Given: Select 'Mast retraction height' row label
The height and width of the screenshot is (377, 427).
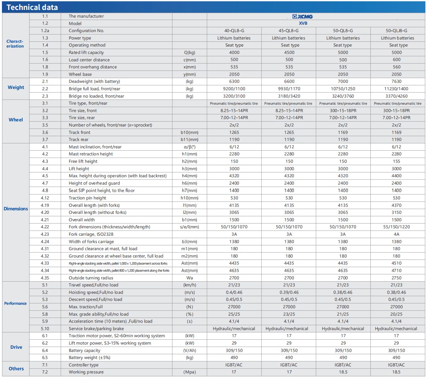Looking at the screenshot, I should coord(91,154).
